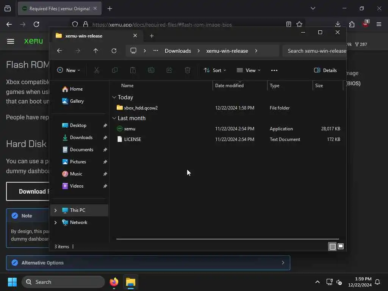This screenshot has height=291, width=388.
Task: Click the Share icon in Explorer toolbar
Action: [169, 70]
